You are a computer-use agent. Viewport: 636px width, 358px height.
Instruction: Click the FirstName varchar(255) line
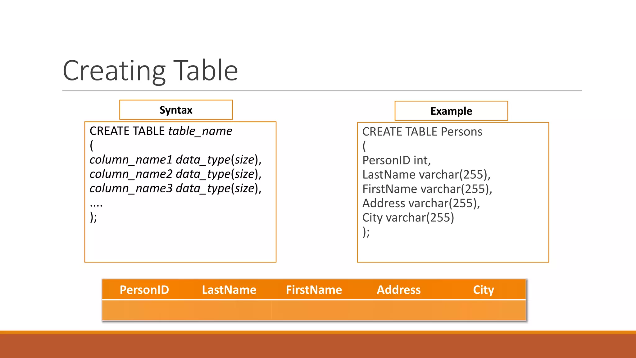point(427,189)
